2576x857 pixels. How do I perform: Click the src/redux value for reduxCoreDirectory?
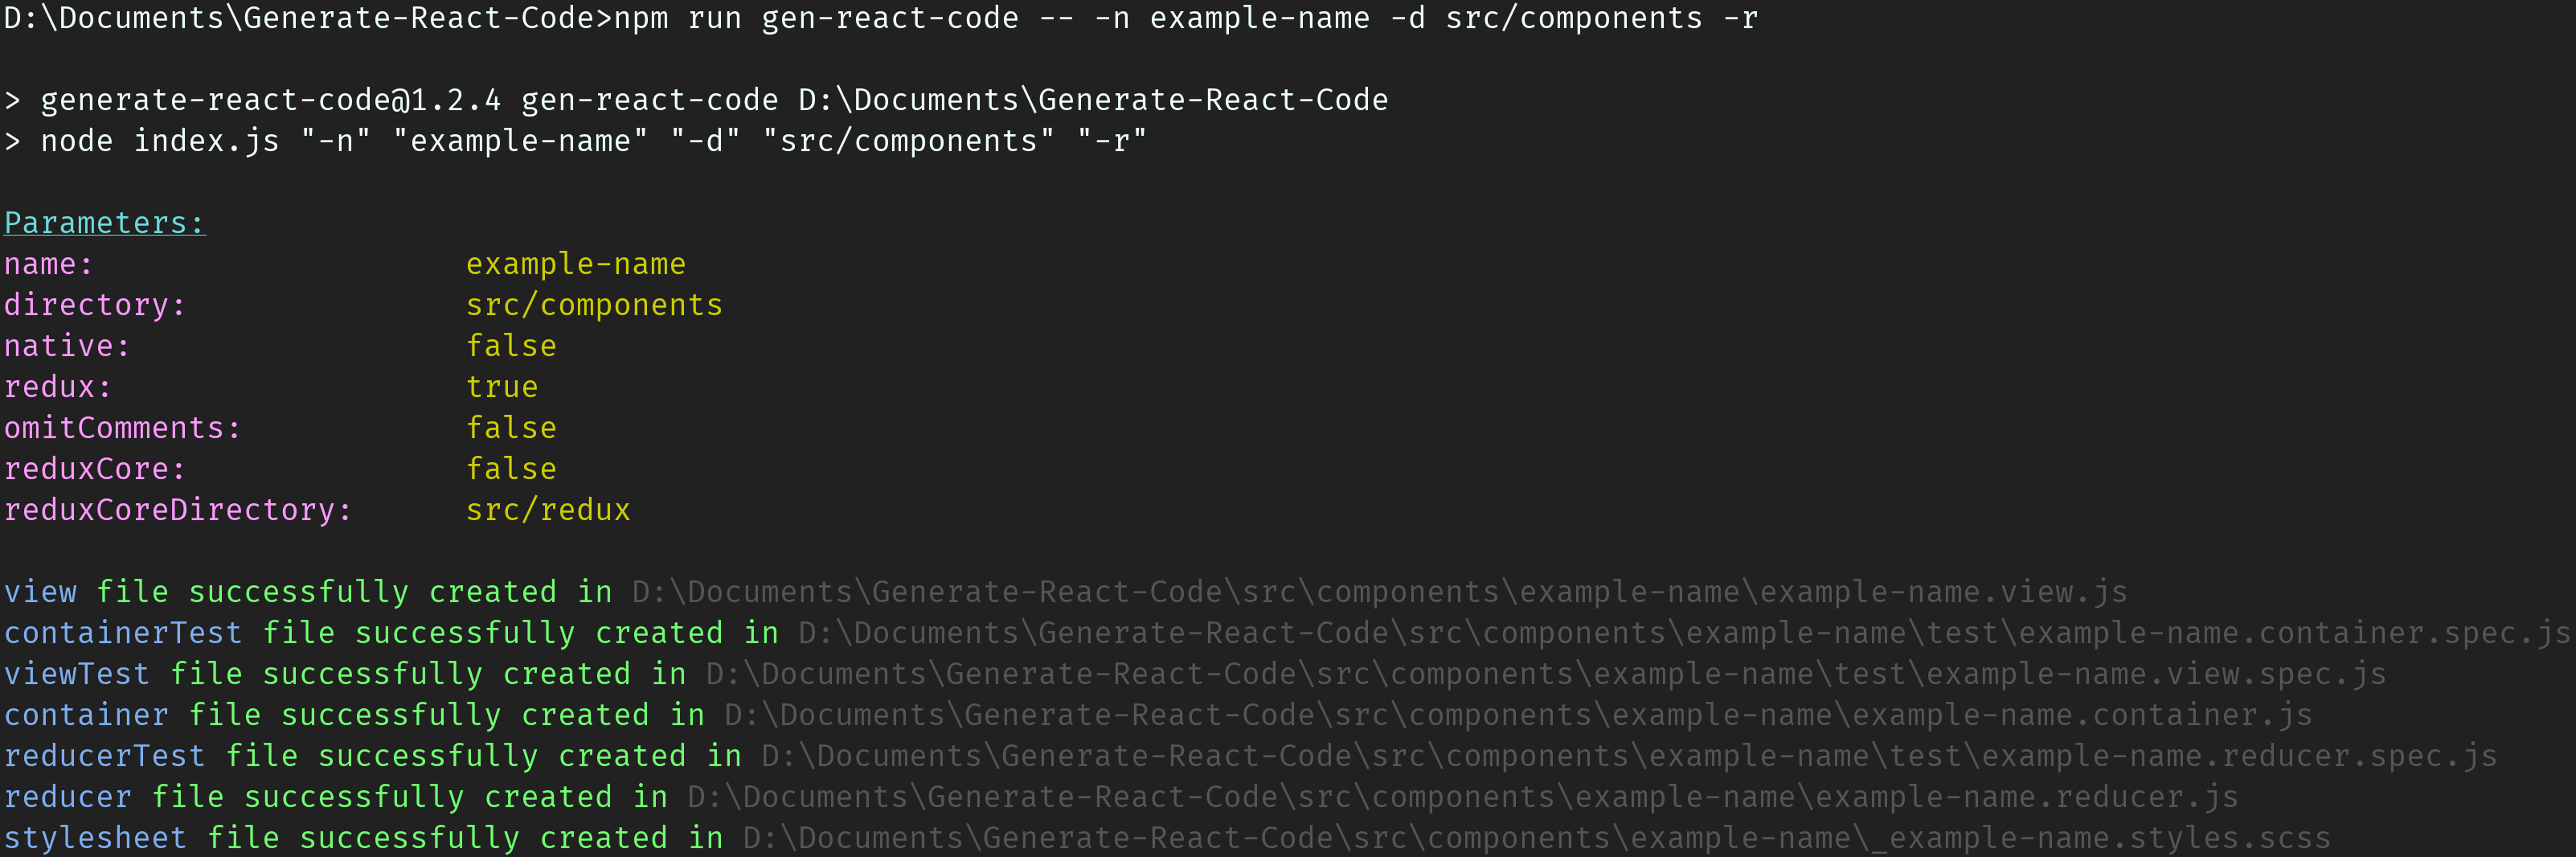[x=548, y=510]
